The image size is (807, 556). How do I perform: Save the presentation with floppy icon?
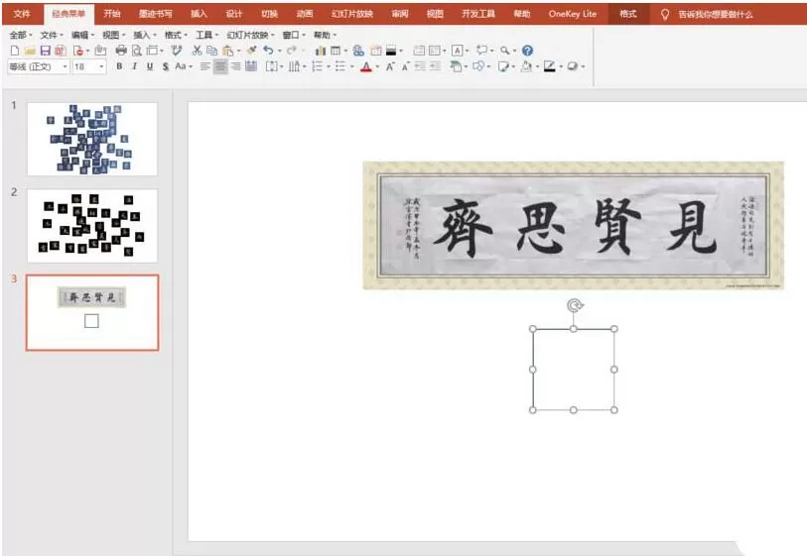tap(45, 51)
